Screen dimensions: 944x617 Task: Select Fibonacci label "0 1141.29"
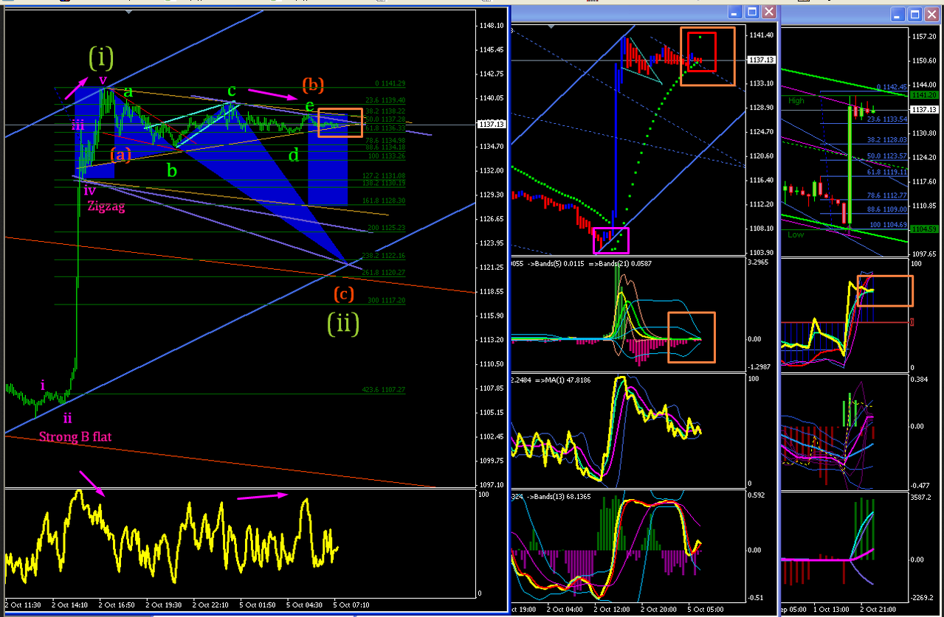pos(390,83)
